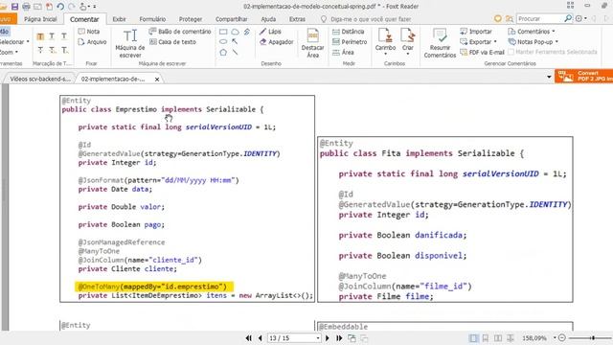Send PDF via E-mail
Image resolution: width=613 pixels, height=345 pixels.
point(482,52)
